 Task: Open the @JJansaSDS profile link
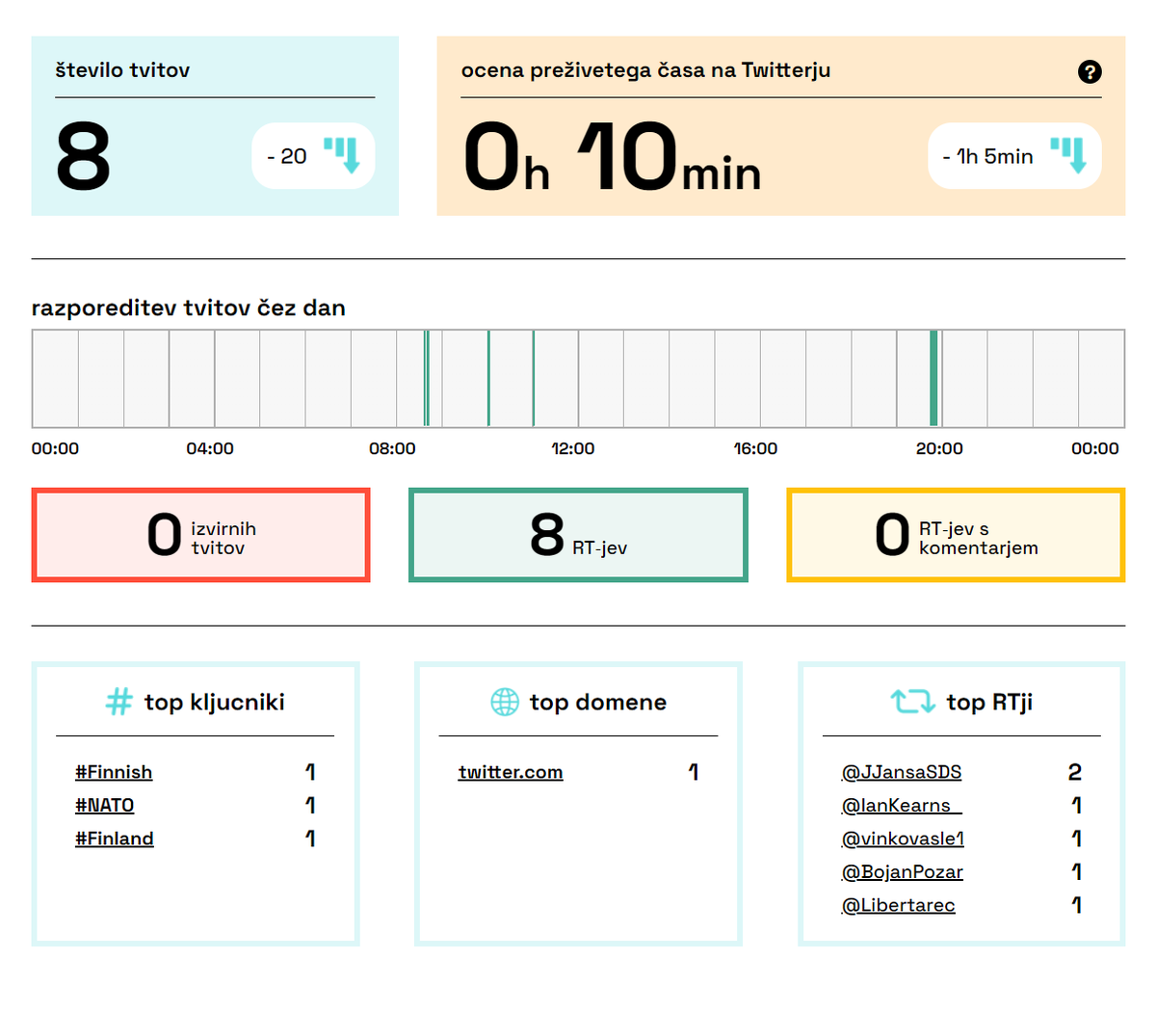point(902,772)
